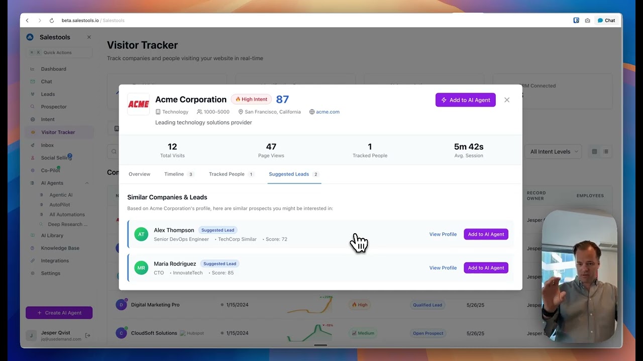Open the Dashboard sidebar icon

[33, 69]
